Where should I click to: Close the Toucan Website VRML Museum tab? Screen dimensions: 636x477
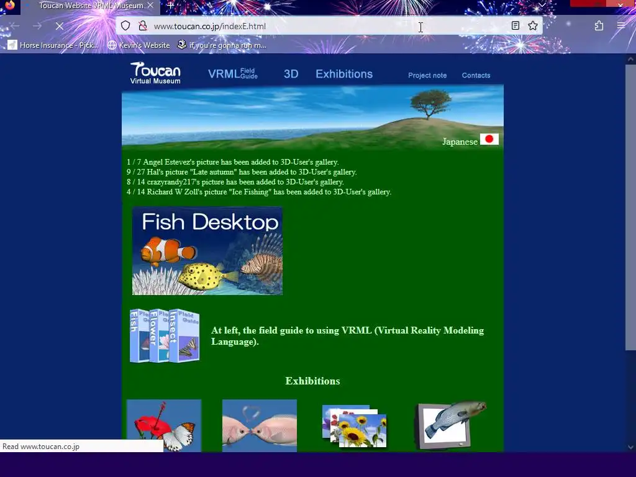click(150, 5)
